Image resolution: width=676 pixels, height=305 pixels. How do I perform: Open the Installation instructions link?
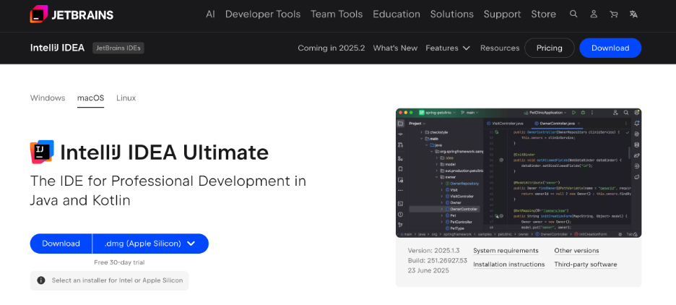click(508, 265)
